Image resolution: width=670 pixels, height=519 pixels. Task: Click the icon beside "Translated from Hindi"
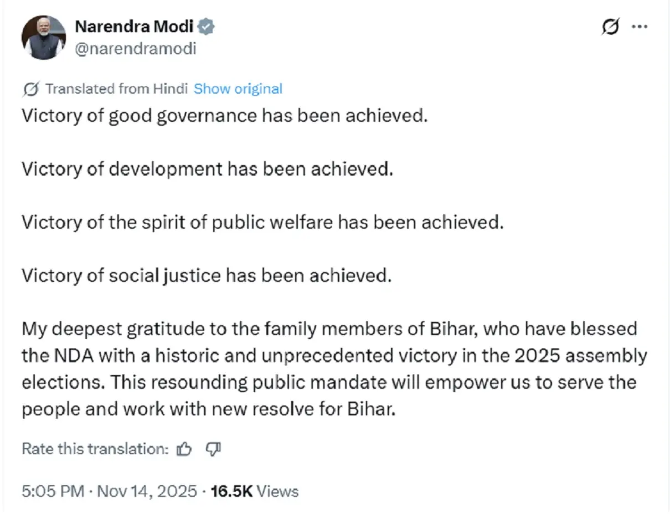tap(32, 89)
